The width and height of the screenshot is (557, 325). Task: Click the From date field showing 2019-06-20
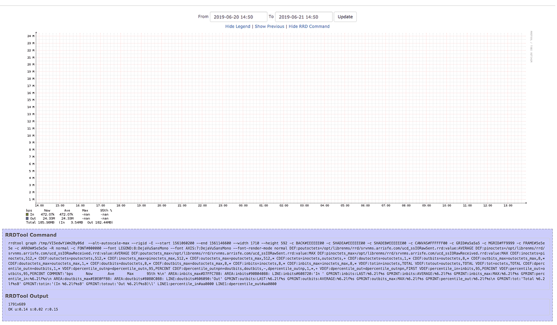pyautogui.click(x=239, y=16)
